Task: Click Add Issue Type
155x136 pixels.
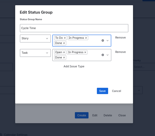Action: (74, 66)
